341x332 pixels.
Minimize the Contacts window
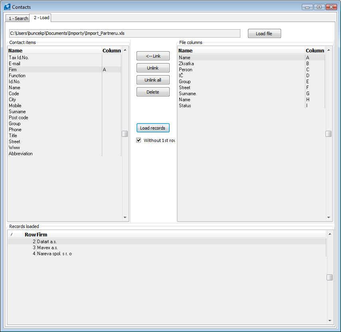point(307,7)
